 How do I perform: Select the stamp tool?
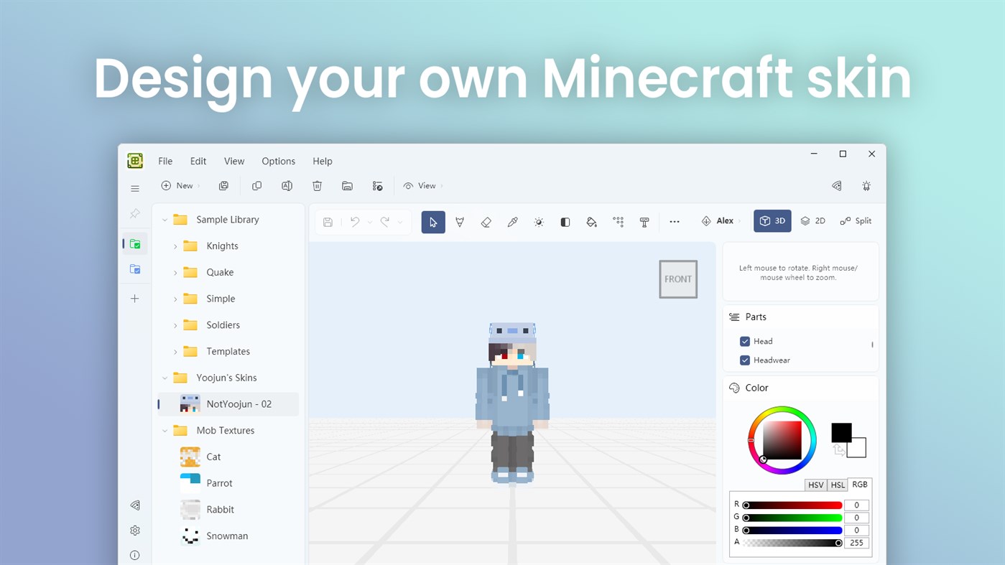pos(644,222)
